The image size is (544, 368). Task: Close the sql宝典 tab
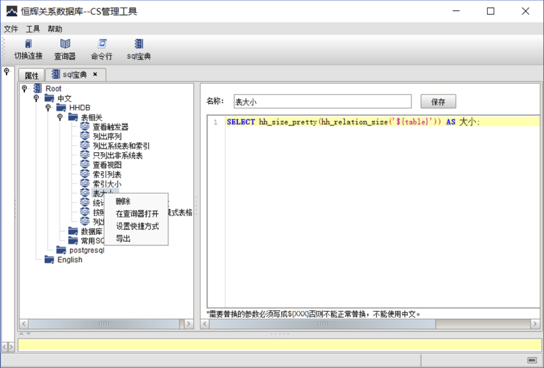tap(95, 74)
